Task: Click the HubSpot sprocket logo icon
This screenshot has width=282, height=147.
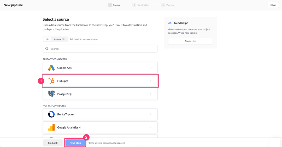Action: pos(51,81)
